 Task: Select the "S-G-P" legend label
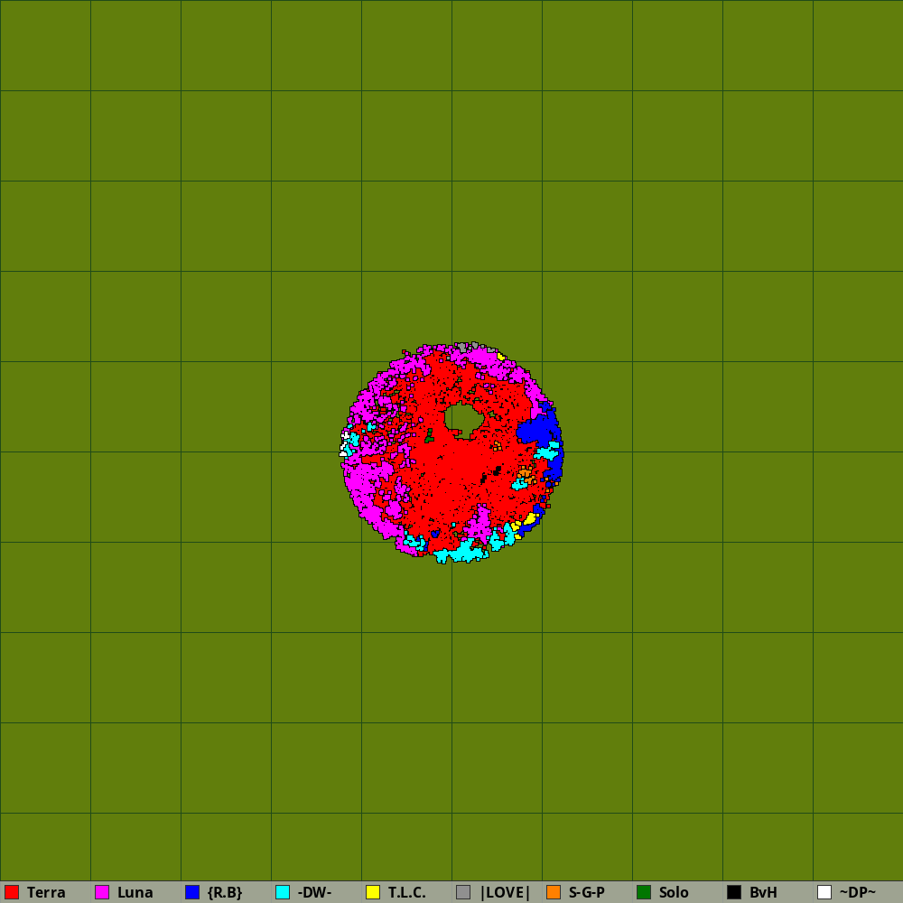(587, 893)
